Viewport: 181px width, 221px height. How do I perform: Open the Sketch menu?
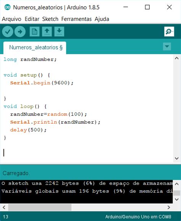click(50, 19)
